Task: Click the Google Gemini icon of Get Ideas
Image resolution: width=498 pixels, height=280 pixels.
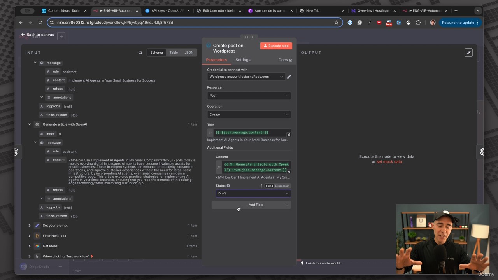Action: point(37,246)
